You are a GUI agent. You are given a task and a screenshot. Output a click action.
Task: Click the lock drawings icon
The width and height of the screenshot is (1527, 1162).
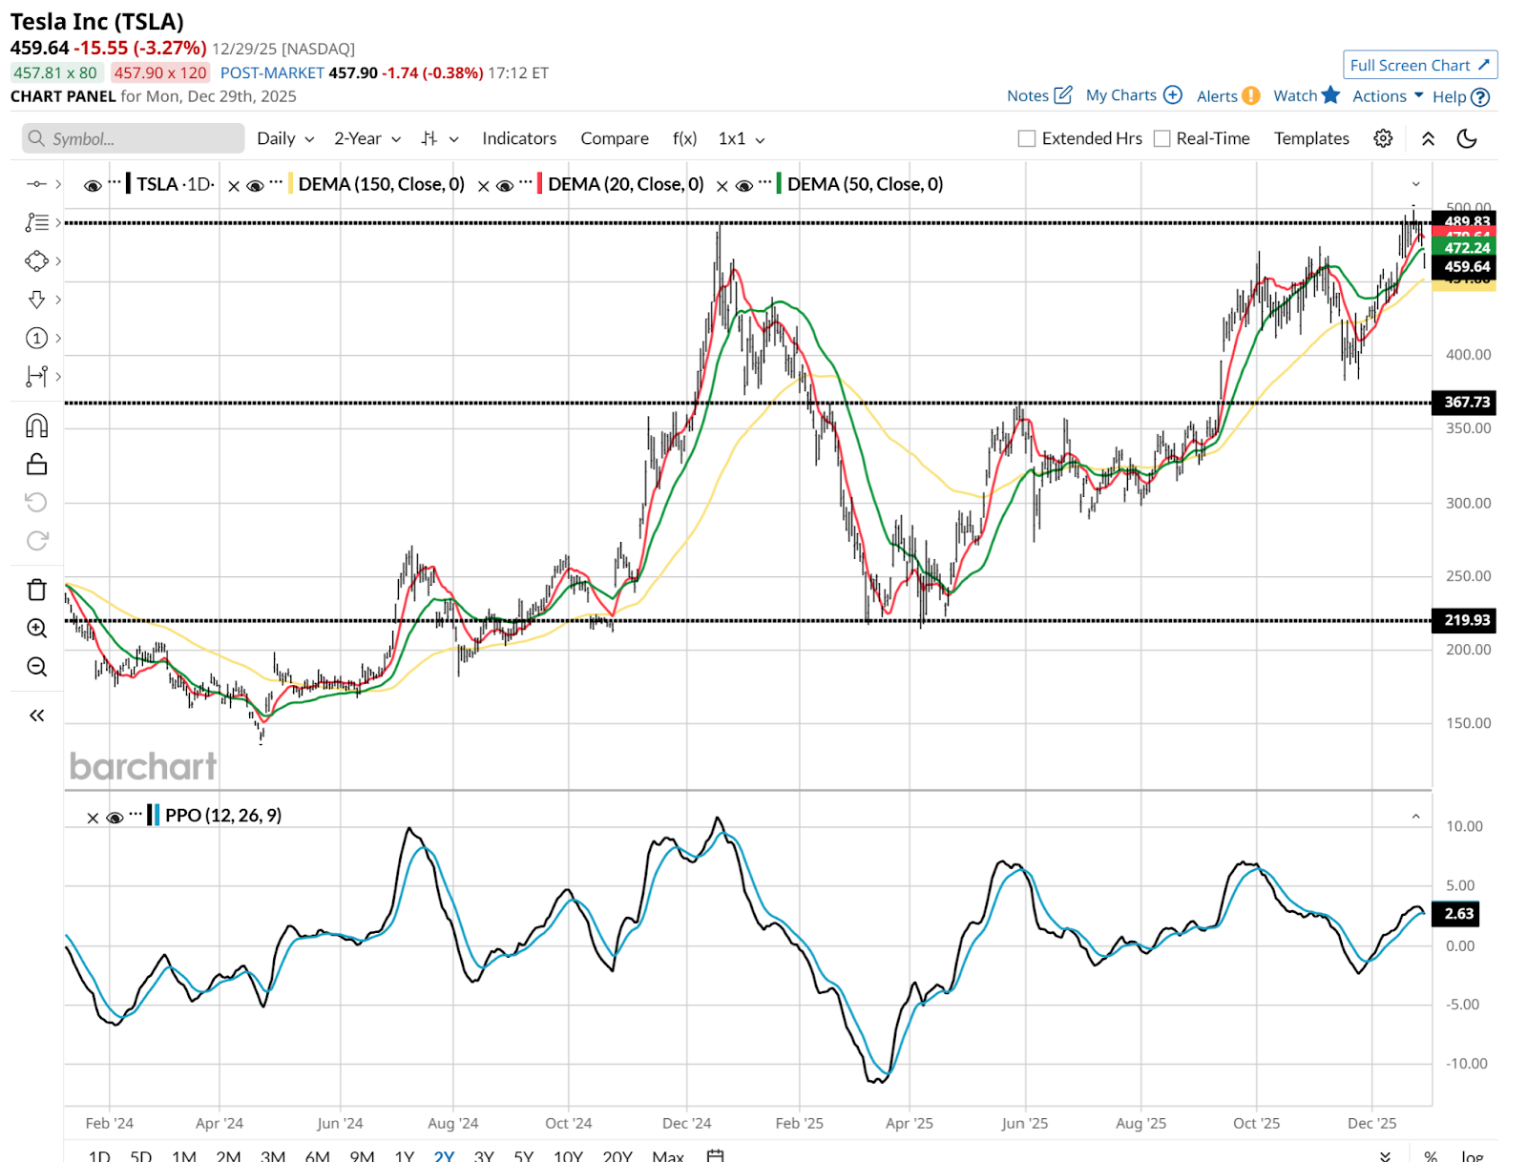tap(36, 464)
